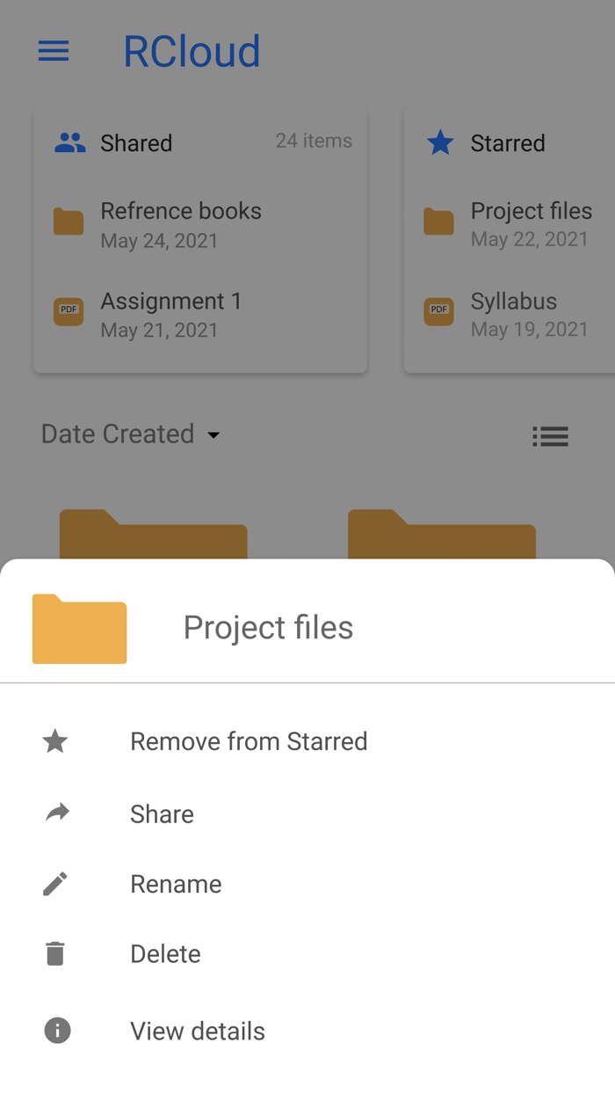Screen dimensions: 615x1094
Task: Select the Shared people icon
Action: (69, 141)
